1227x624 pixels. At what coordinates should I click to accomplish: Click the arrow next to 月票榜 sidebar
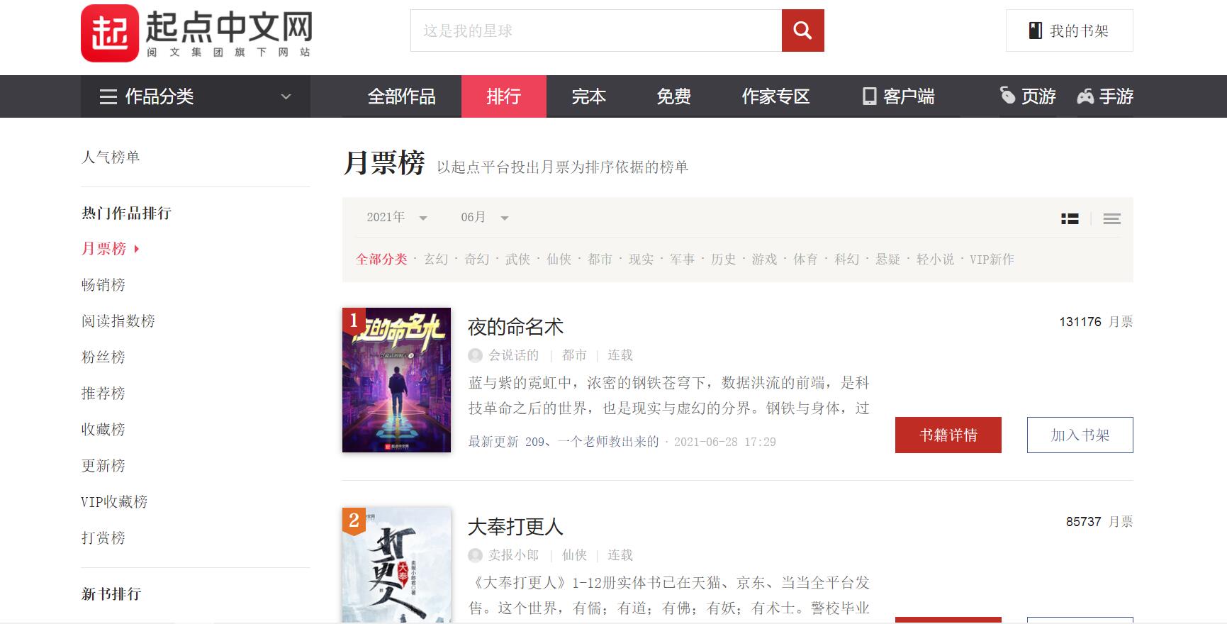137,249
